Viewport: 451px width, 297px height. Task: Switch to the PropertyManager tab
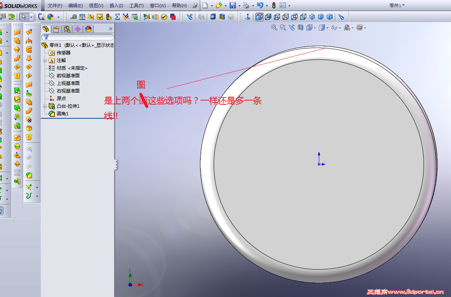[x=56, y=29]
